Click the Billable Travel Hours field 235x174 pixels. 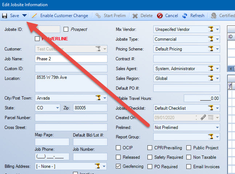point(202,98)
